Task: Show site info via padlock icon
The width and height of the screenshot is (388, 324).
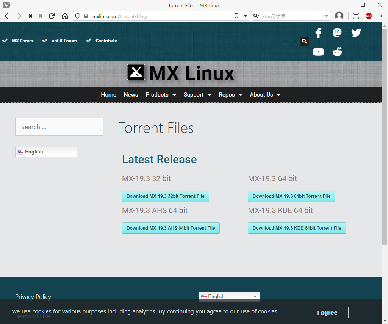Action: 86,16
